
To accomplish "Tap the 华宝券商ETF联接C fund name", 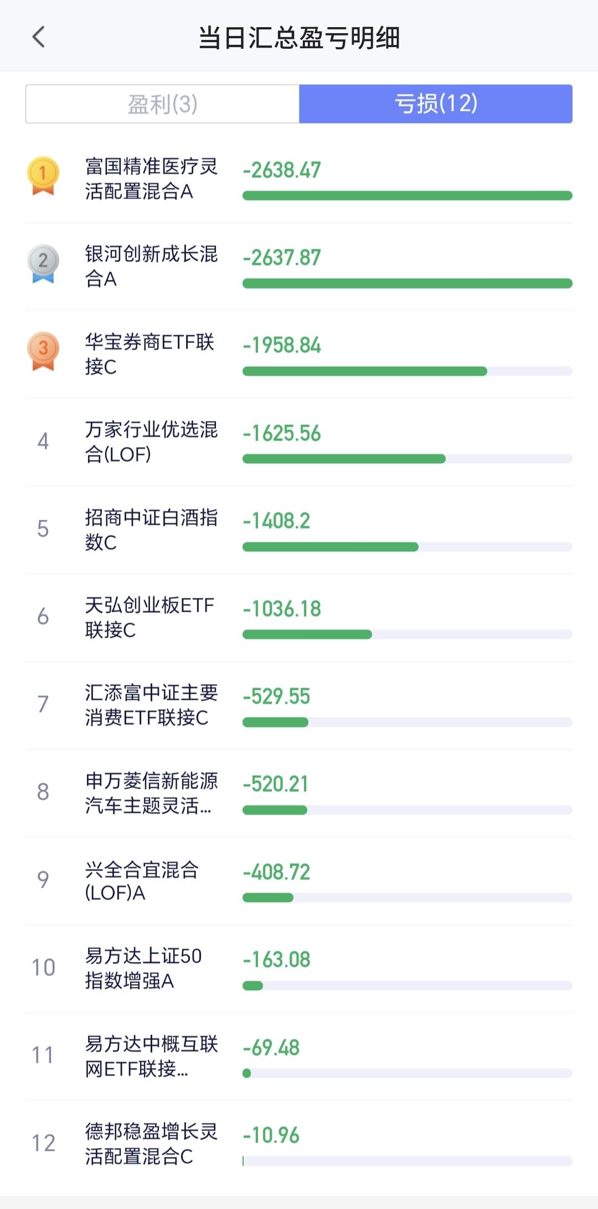I will [x=149, y=354].
